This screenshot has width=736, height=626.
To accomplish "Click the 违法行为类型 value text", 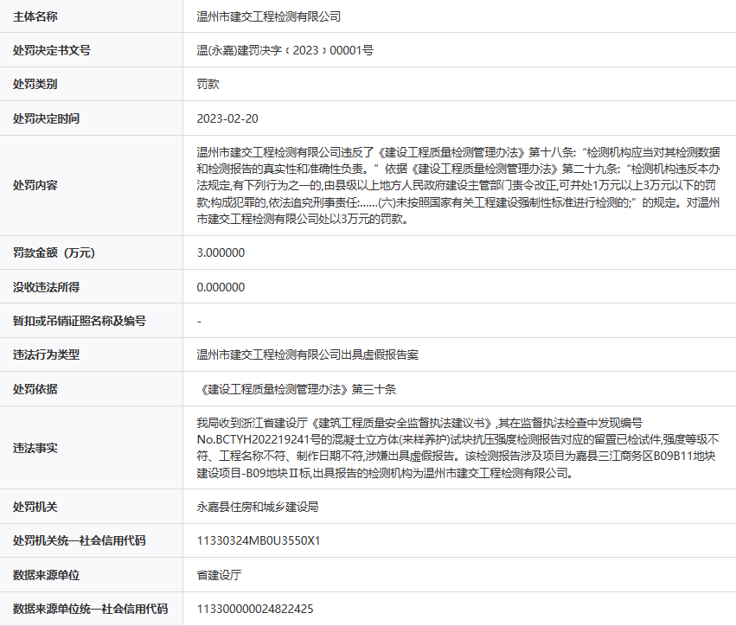I will coord(308,355).
